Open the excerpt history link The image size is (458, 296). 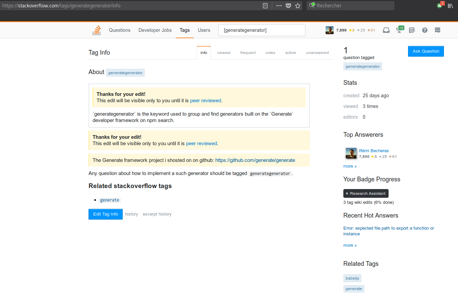coord(157,214)
